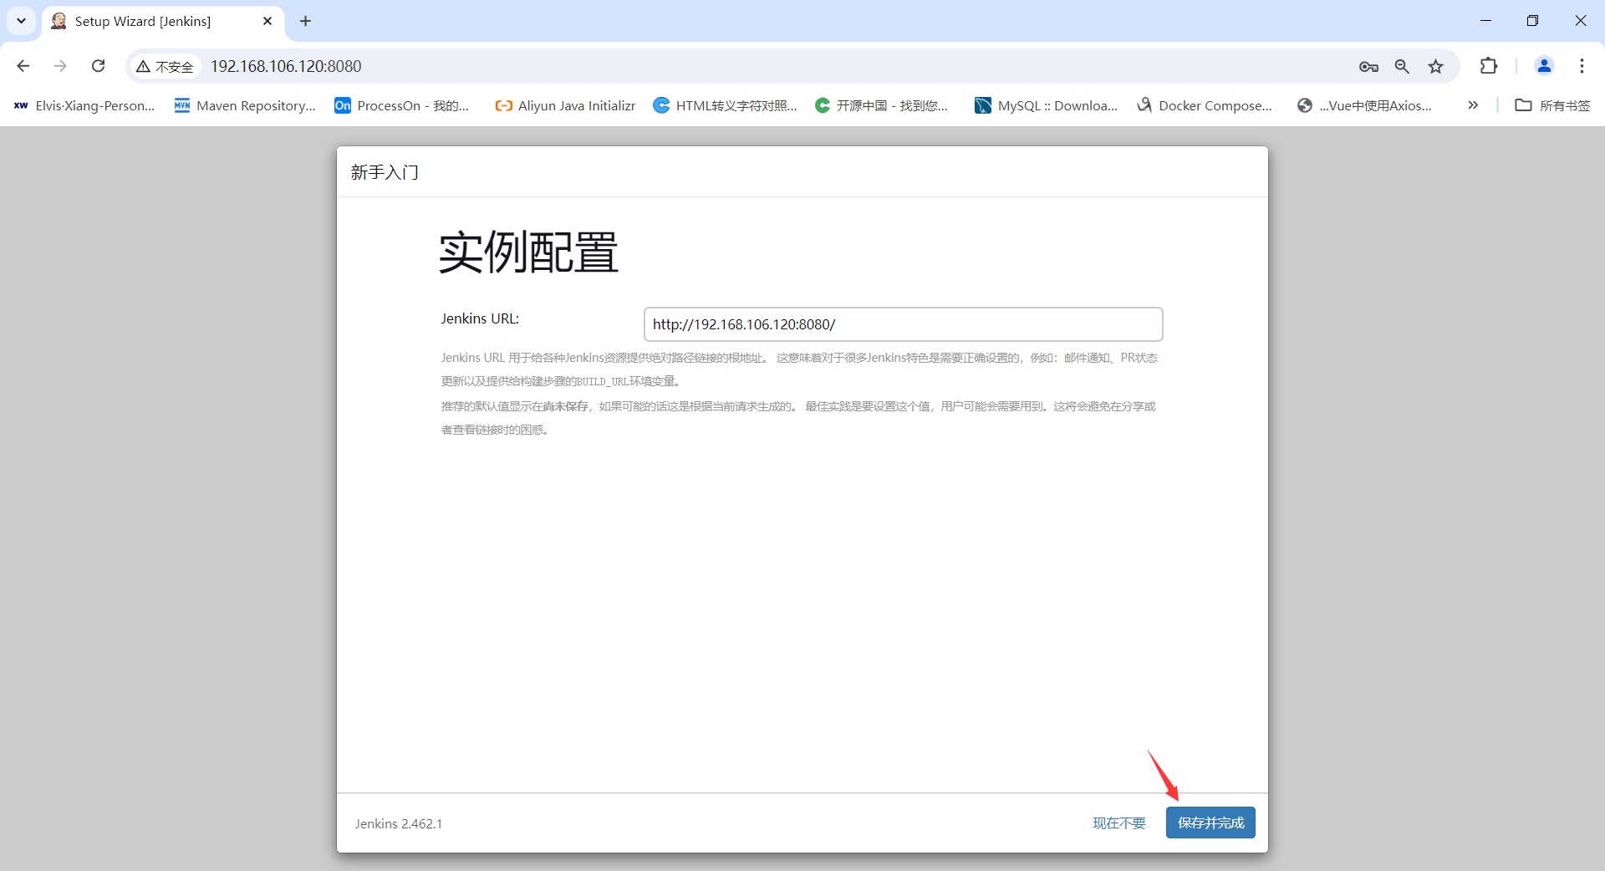The width and height of the screenshot is (1605, 871).
Task: Reload the current page
Action: pyautogui.click(x=98, y=66)
